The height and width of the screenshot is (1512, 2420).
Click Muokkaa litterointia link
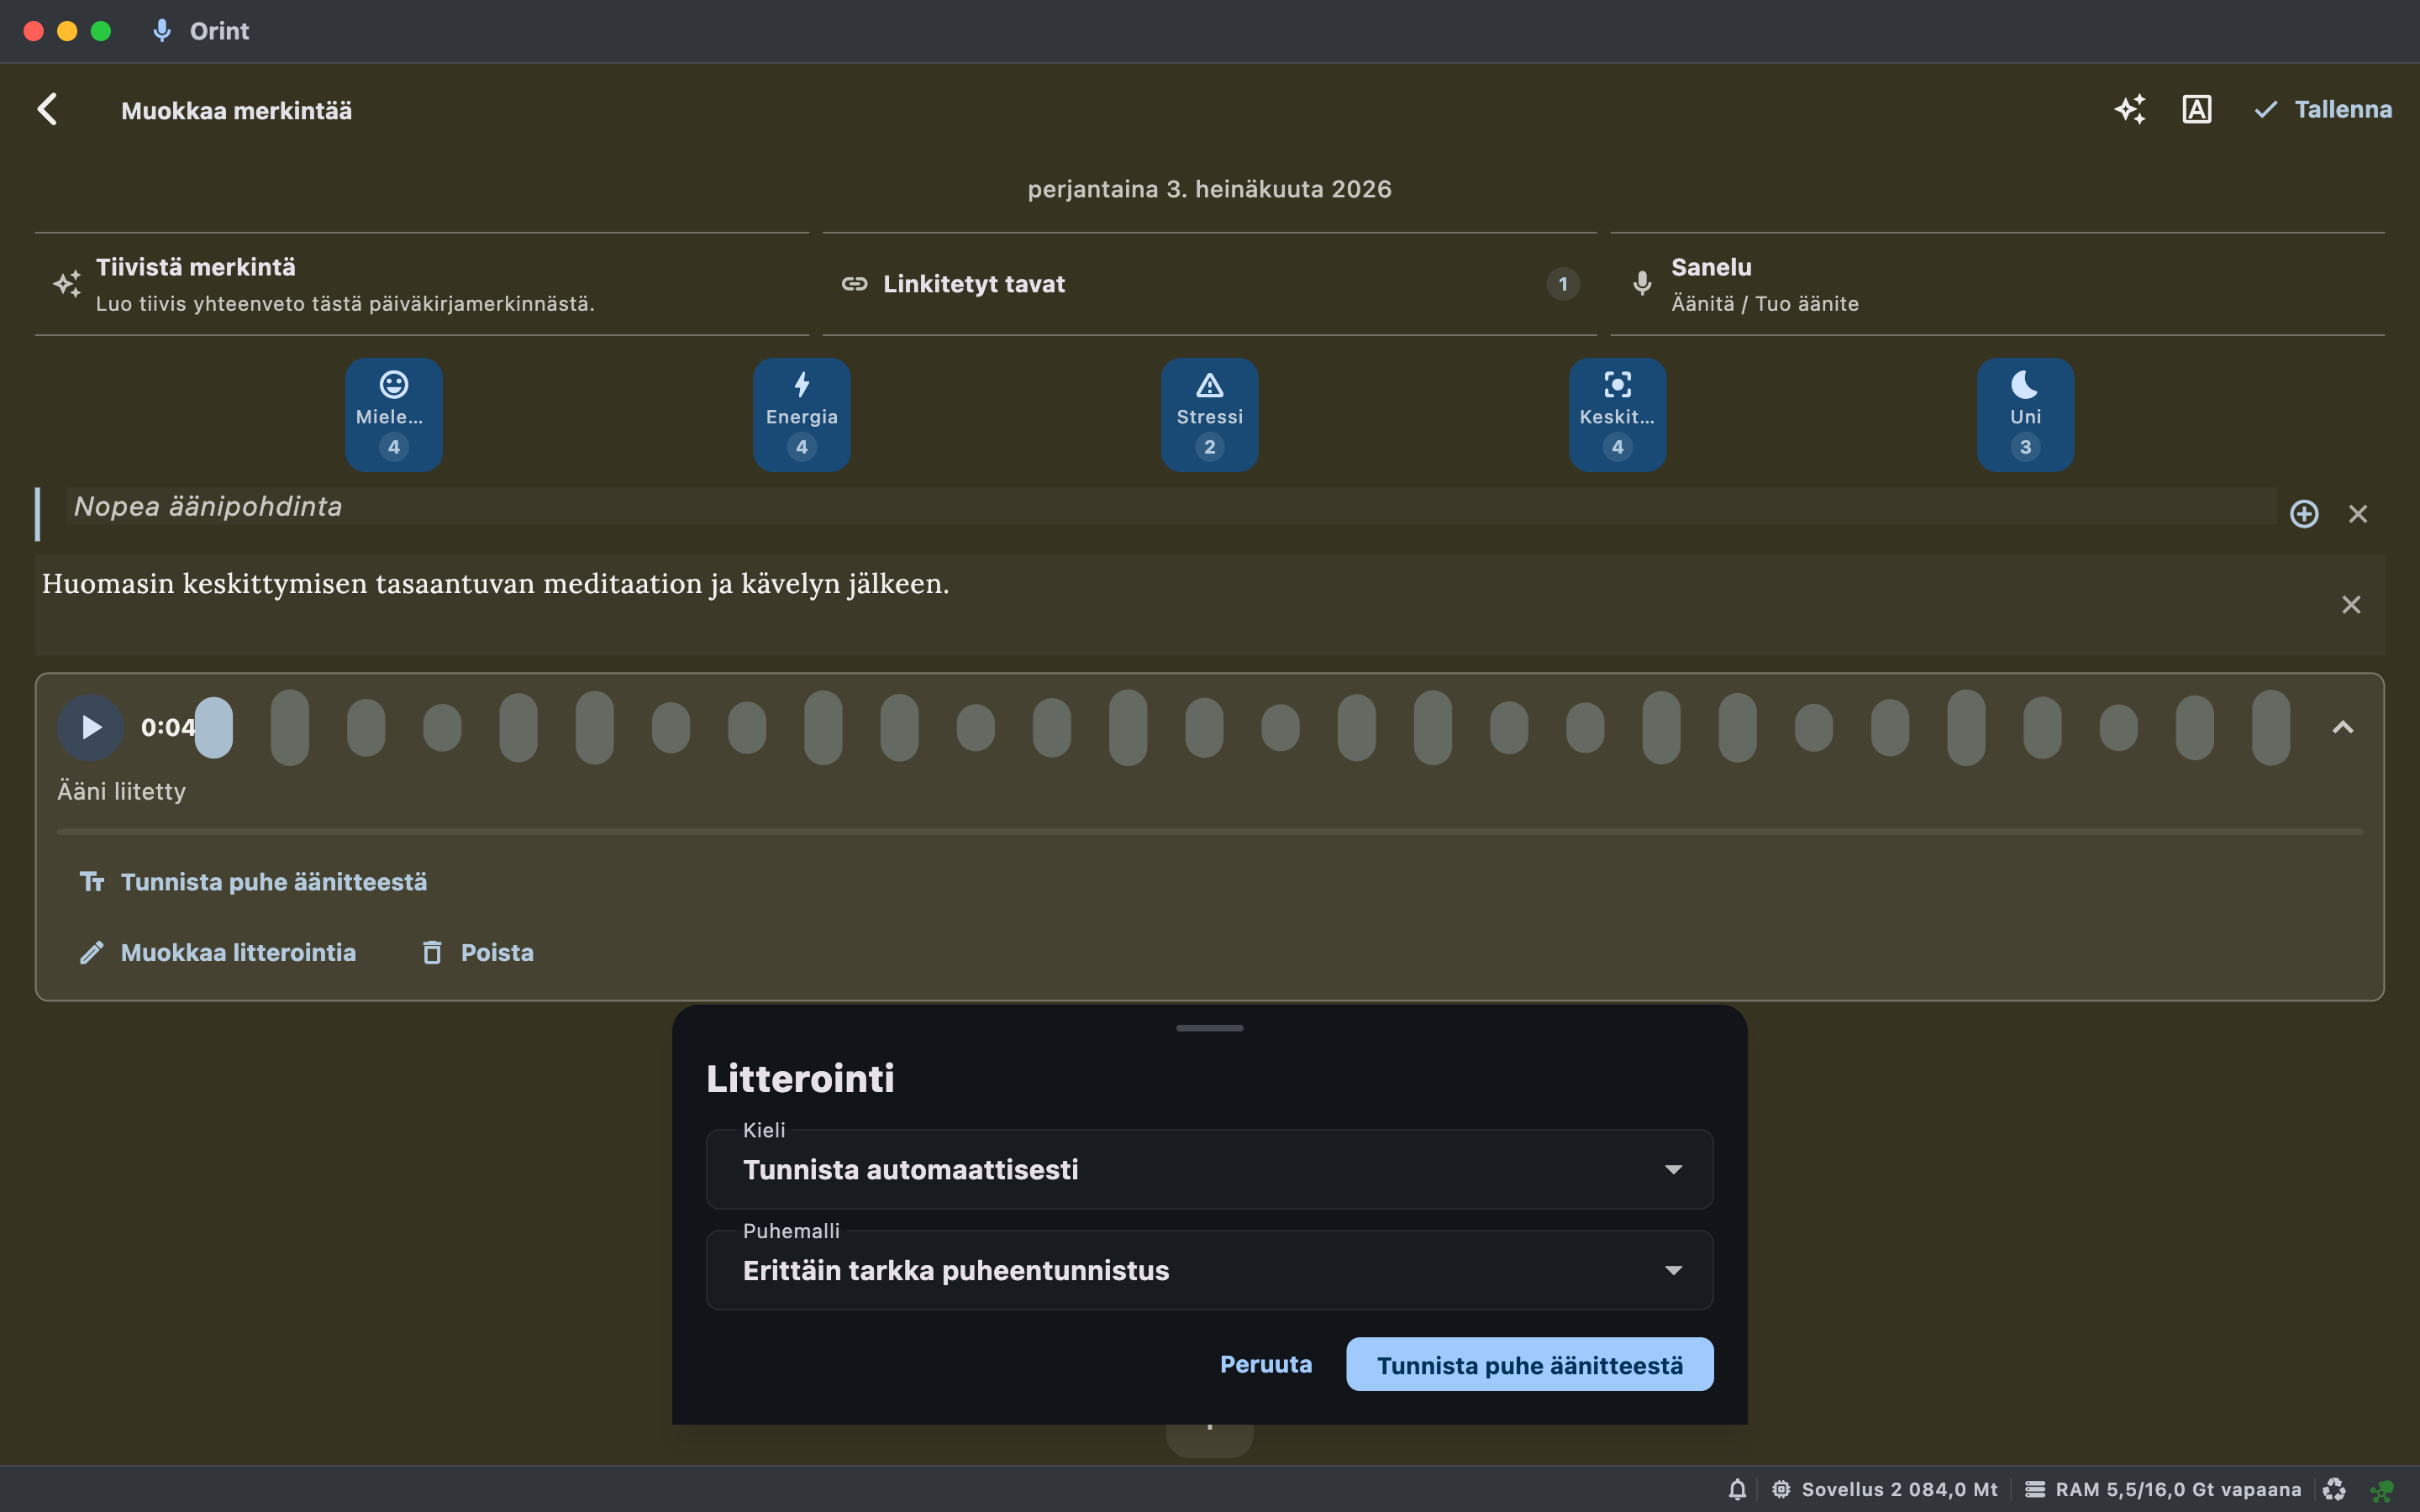(x=218, y=953)
